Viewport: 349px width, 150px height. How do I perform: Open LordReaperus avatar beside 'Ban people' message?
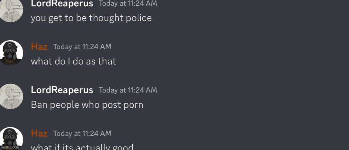(x=11, y=96)
